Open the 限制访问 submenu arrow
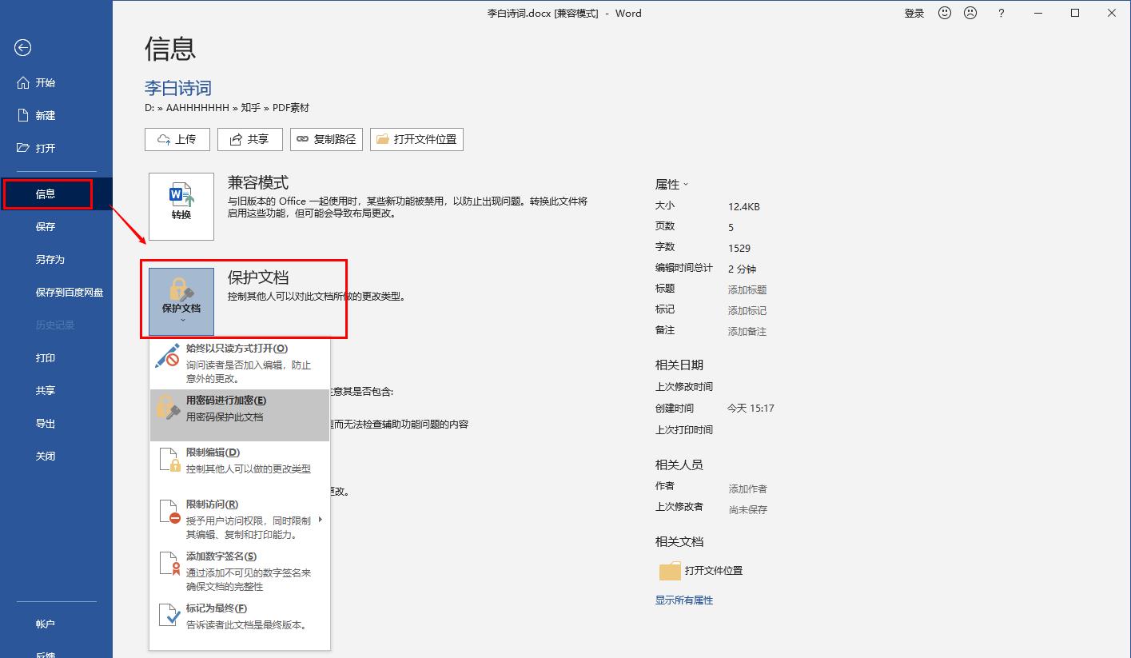 [x=319, y=518]
